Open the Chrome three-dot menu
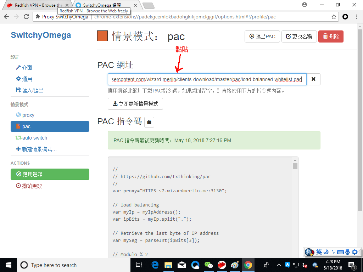The height and width of the screenshot is (272, 363). (357, 17)
